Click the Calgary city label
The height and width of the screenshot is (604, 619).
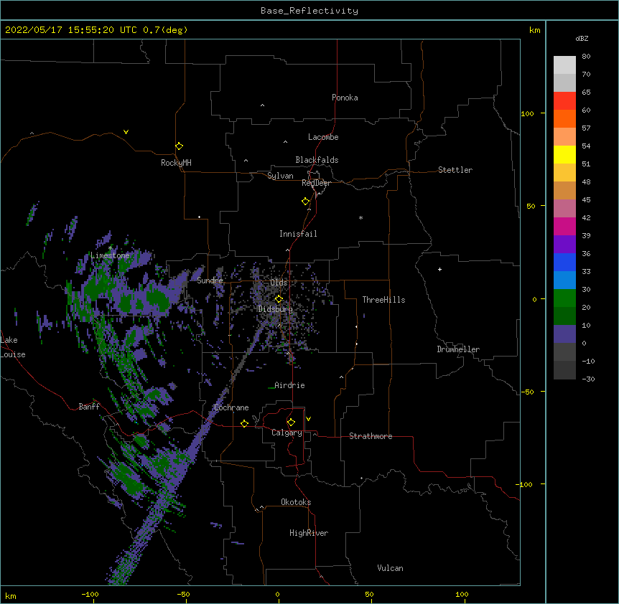coord(287,433)
